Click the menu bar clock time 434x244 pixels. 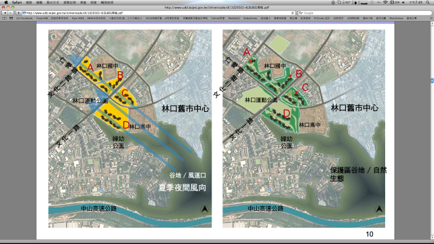416,2
